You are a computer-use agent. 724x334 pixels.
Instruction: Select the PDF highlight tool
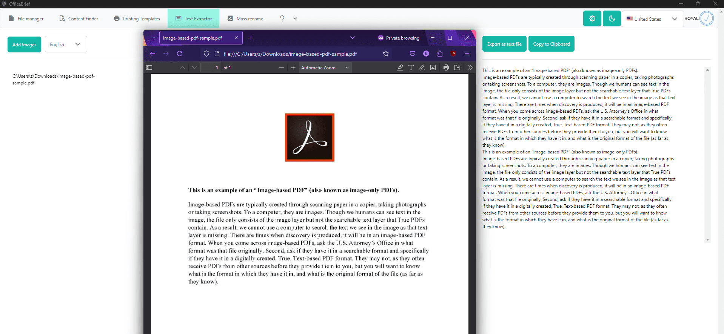tap(400, 67)
